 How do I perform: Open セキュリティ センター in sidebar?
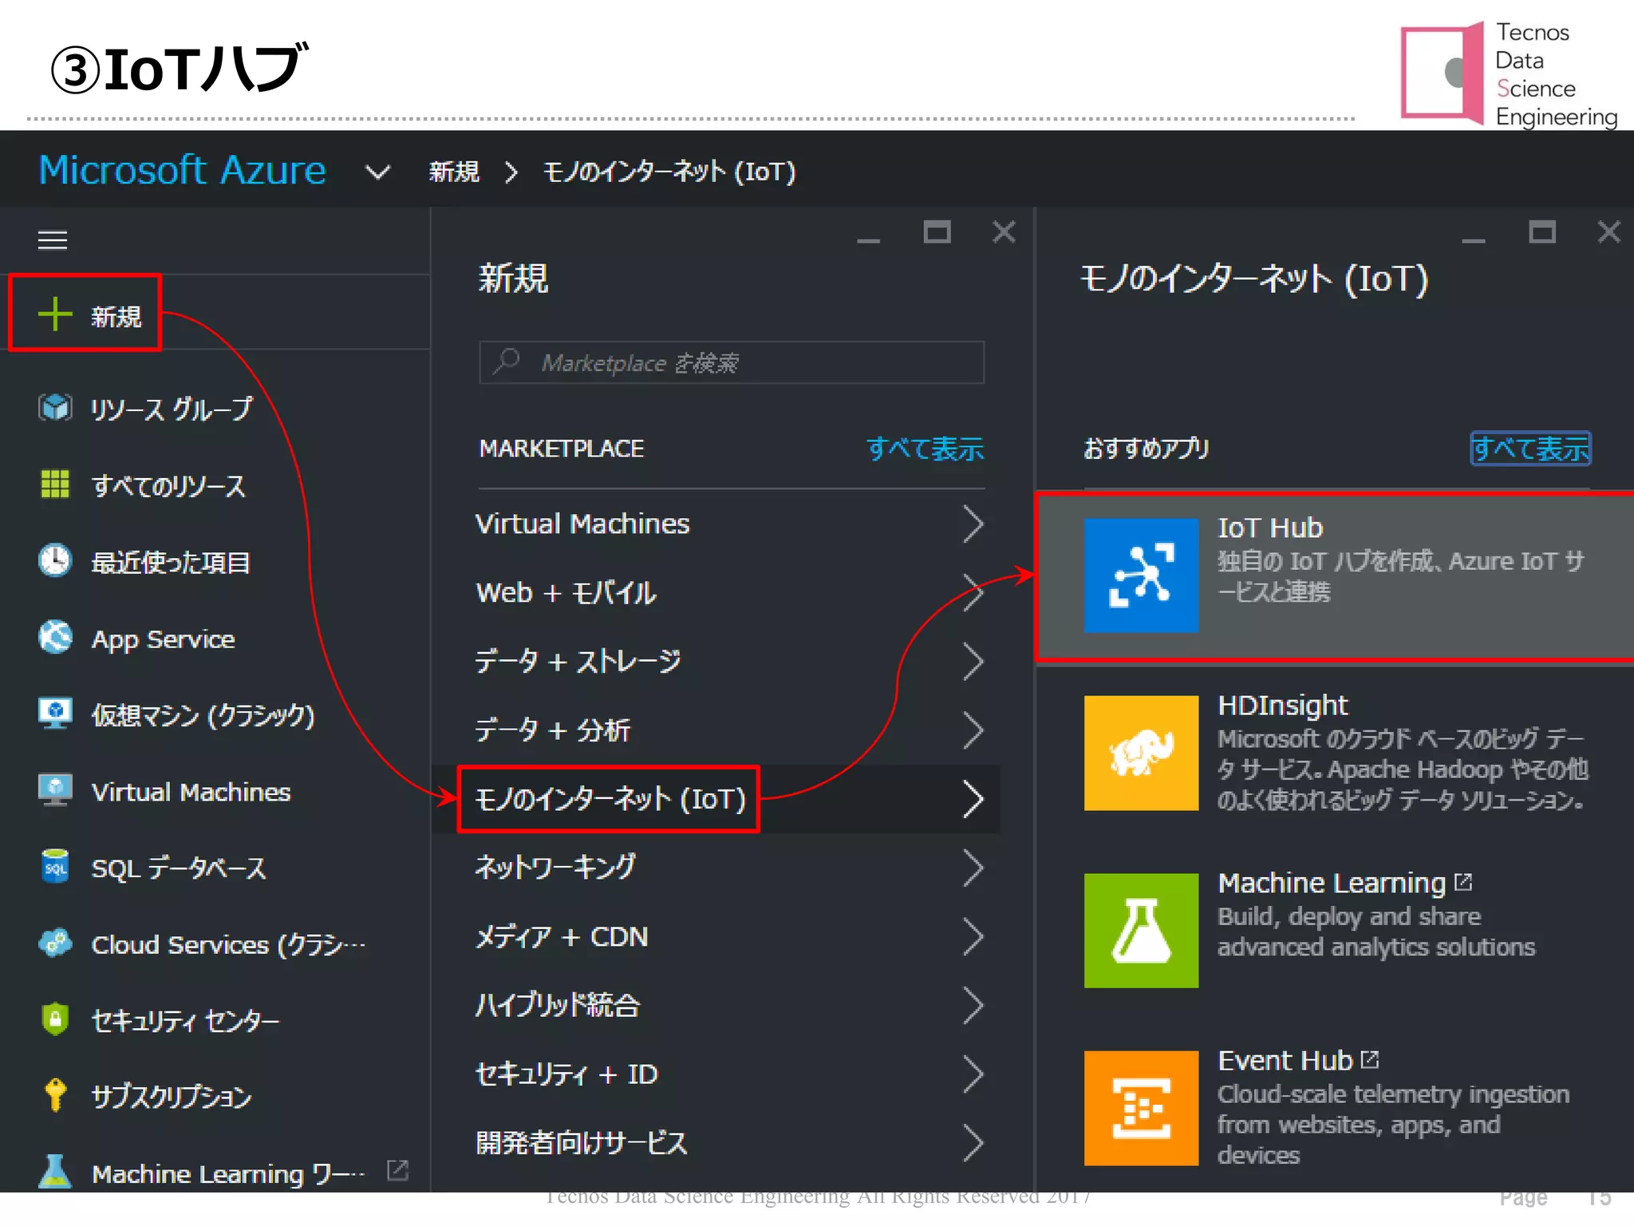click(185, 1020)
